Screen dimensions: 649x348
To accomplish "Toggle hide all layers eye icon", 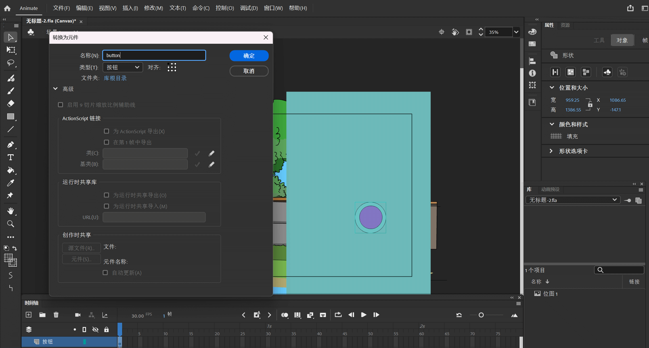I will tap(95, 330).
